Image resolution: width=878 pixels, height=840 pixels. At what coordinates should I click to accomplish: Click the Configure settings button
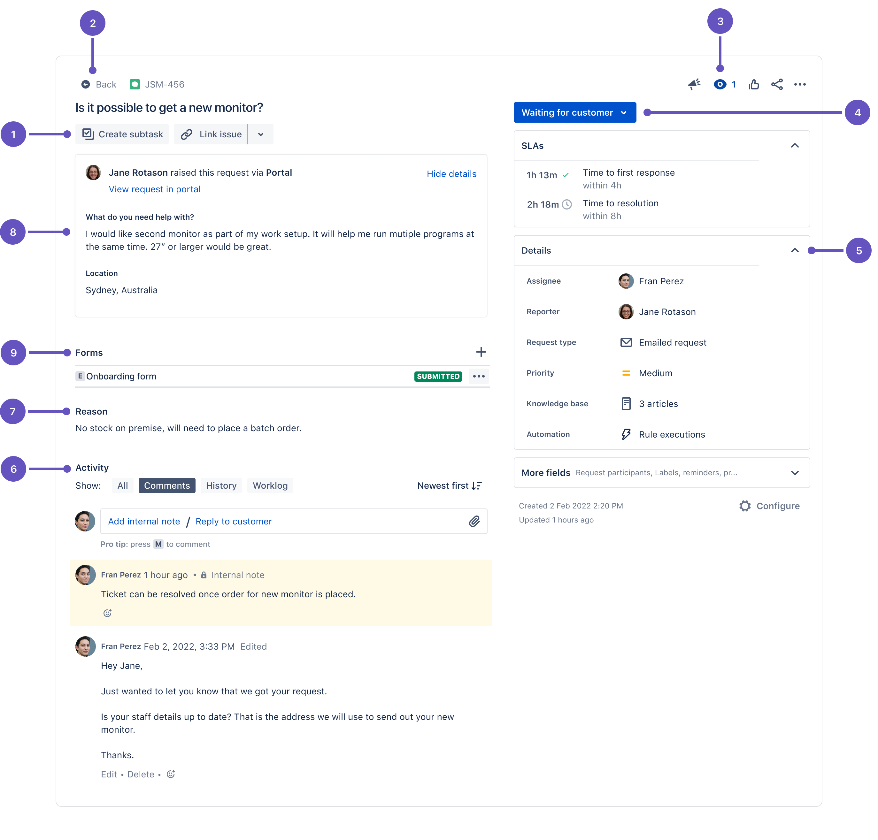[x=771, y=505]
